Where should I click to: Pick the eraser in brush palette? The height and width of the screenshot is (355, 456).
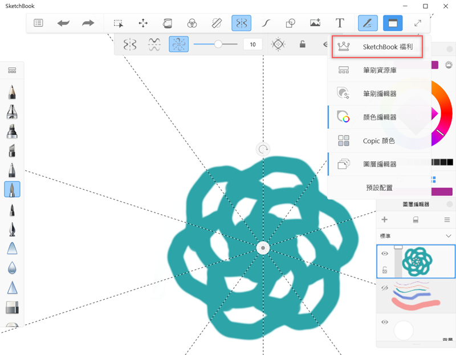[x=12, y=308]
